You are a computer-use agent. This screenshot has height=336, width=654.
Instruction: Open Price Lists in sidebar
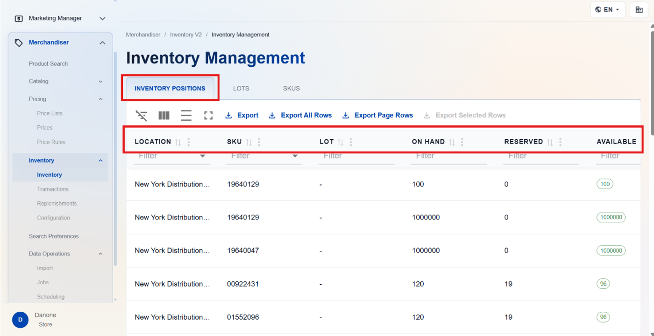pos(50,113)
